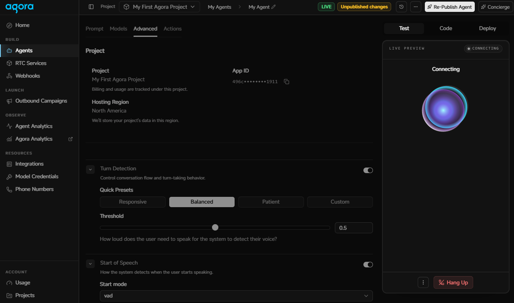This screenshot has width=514, height=303.
Task: Click the LIVE status badge
Action: pos(327,7)
